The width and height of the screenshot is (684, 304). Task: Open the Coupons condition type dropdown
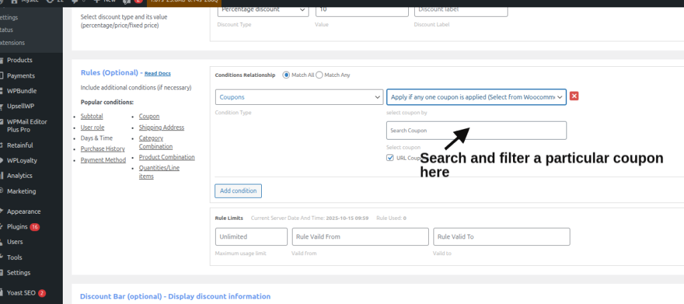tap(299, 98)
